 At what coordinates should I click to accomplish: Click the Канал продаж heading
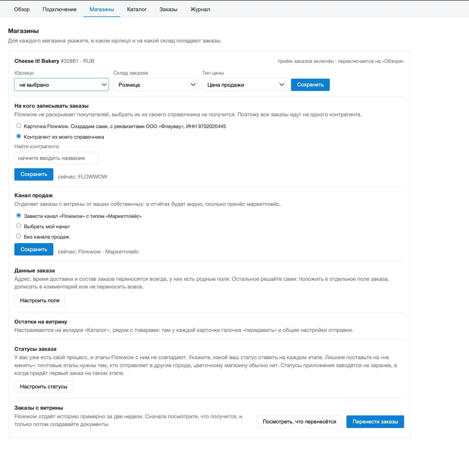click(x=34, y=196)
